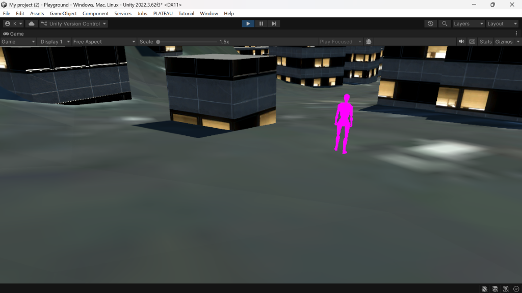522x293 pixels.
Task: Open the Display 1 dropdown
Action: coord(55,42)
